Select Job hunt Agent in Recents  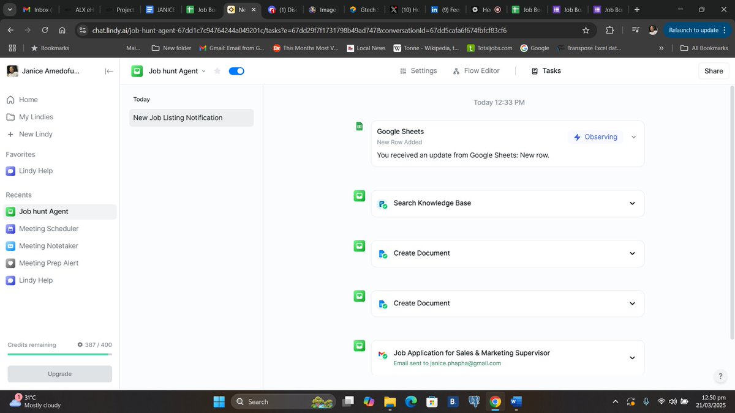coord(59,212)
